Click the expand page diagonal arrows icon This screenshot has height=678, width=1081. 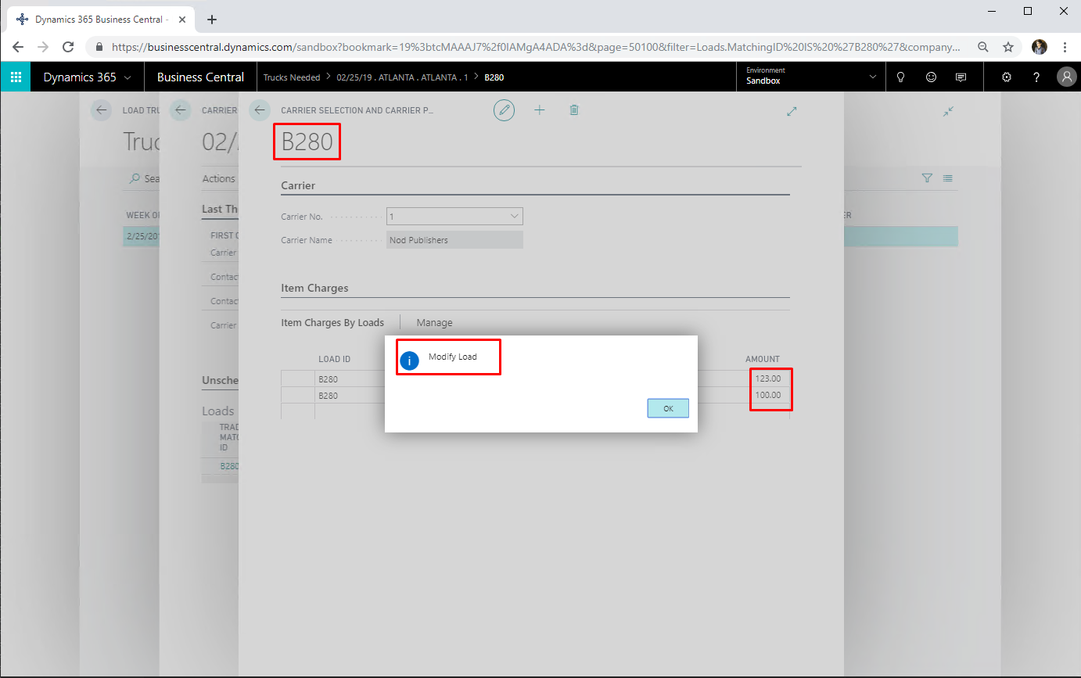click(x=792, y=111)
